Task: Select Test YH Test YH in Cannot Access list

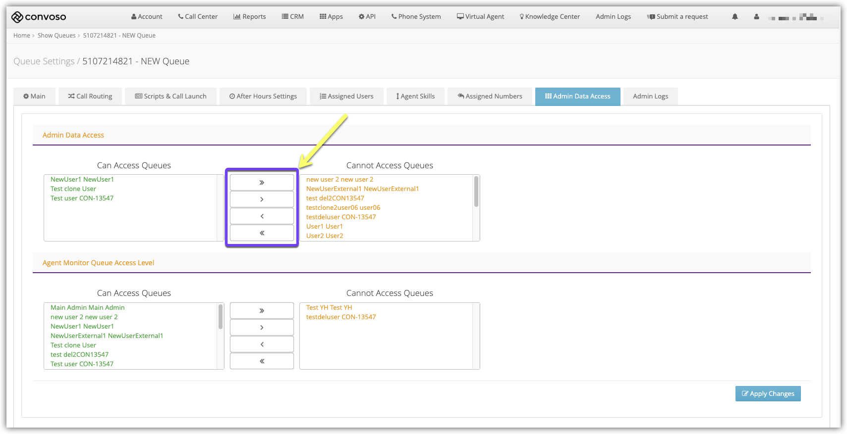Action: [x=329, y=308]
